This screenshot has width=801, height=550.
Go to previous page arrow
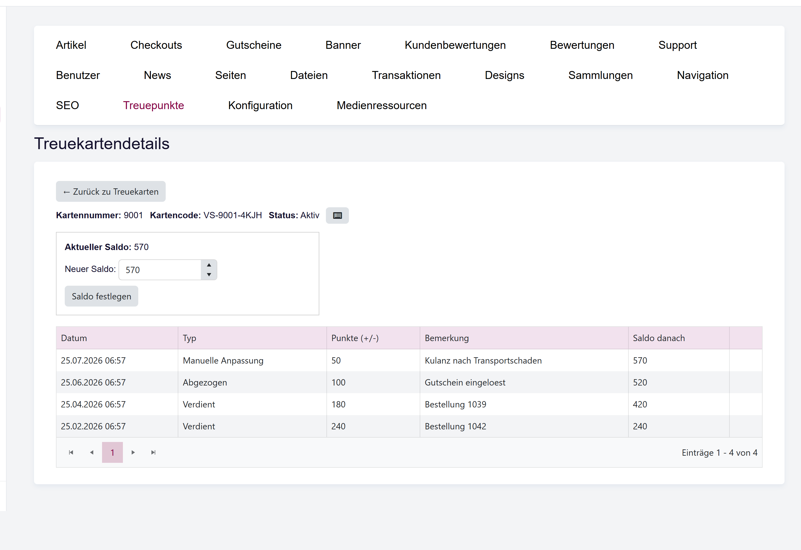[92, 452]
